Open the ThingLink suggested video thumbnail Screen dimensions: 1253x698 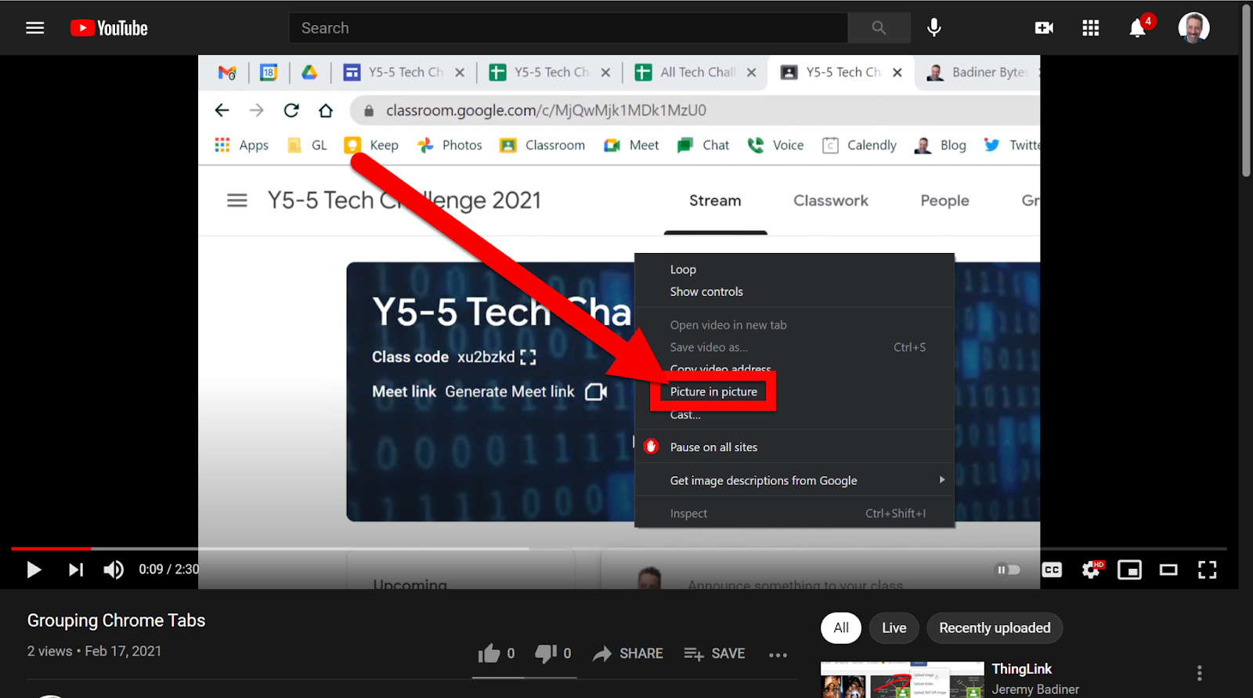(x=902, y=680)
